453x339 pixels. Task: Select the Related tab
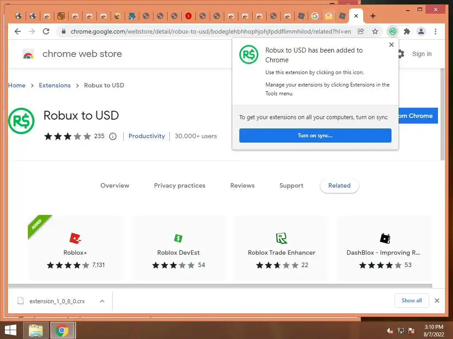click(339, 186)
